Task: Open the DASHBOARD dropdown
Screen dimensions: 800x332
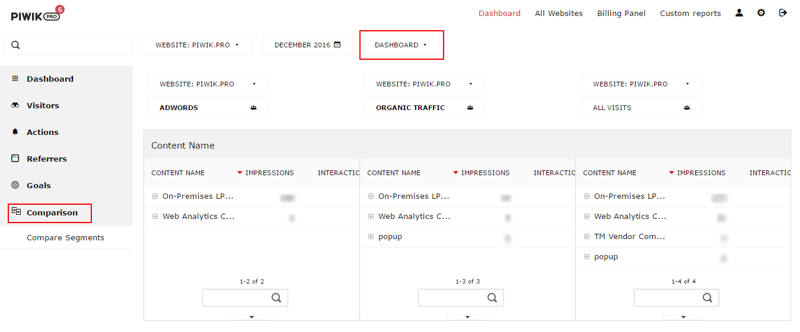Action: 401,45
